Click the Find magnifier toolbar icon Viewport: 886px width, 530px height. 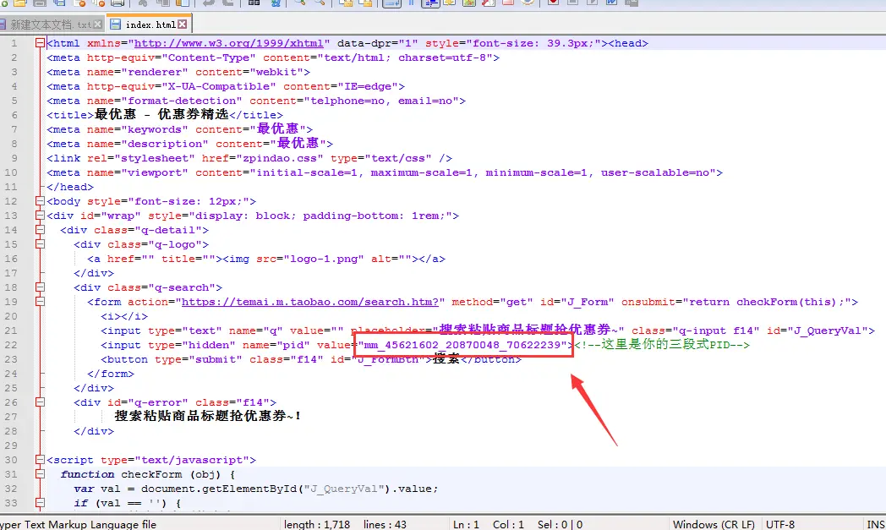299,3
